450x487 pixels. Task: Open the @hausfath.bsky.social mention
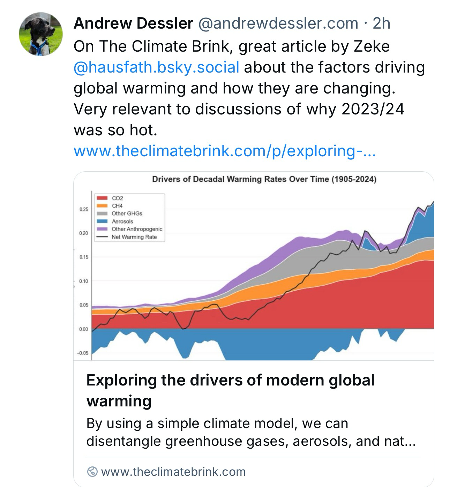point(156,67)
